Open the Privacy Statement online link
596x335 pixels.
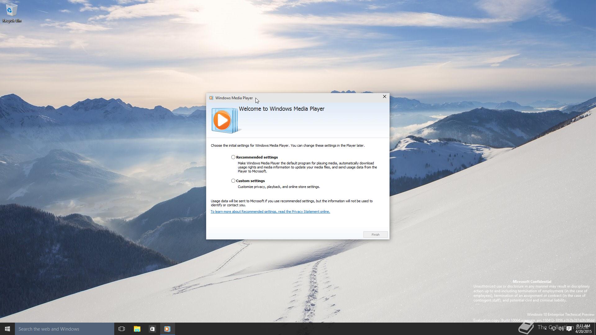(x=270, y=212)
